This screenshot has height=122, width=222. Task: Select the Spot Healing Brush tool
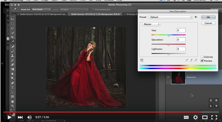(12, 47)
